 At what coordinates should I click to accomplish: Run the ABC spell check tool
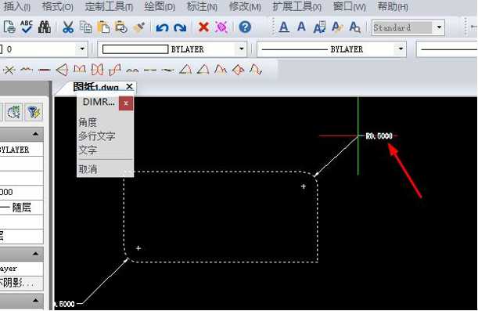27,27
